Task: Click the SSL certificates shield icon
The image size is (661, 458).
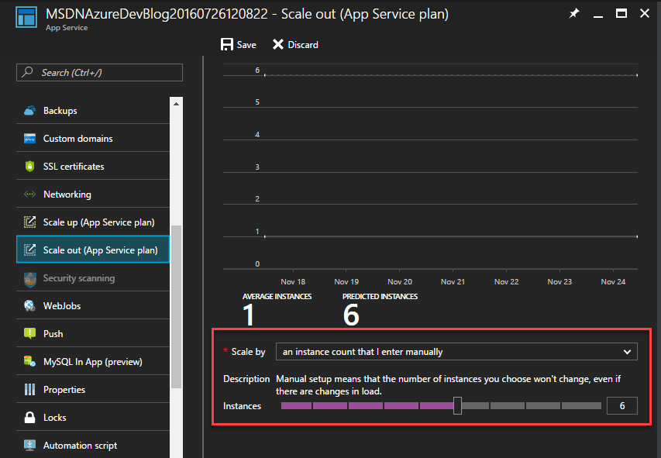Action: (x=29, y=166)
